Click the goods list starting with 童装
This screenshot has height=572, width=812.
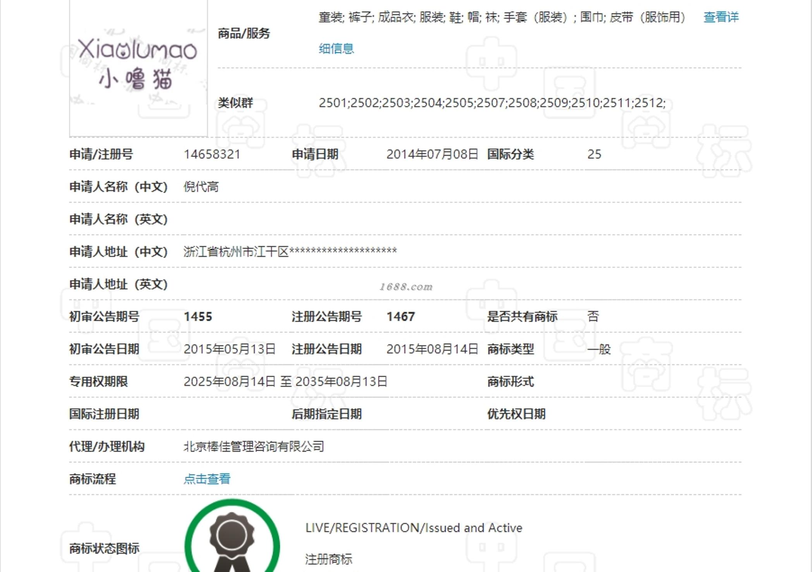coord(502,17)
